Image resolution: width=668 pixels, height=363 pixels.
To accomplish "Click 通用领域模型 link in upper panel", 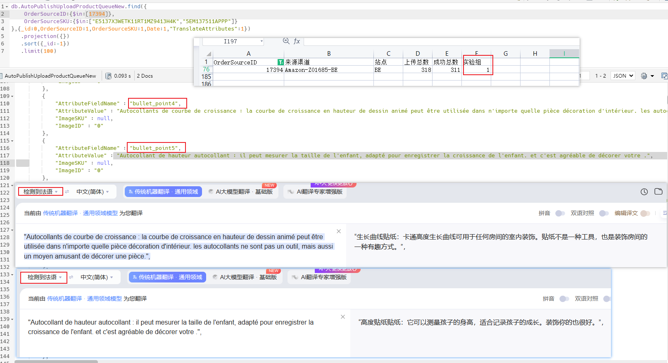I will 100,213.
